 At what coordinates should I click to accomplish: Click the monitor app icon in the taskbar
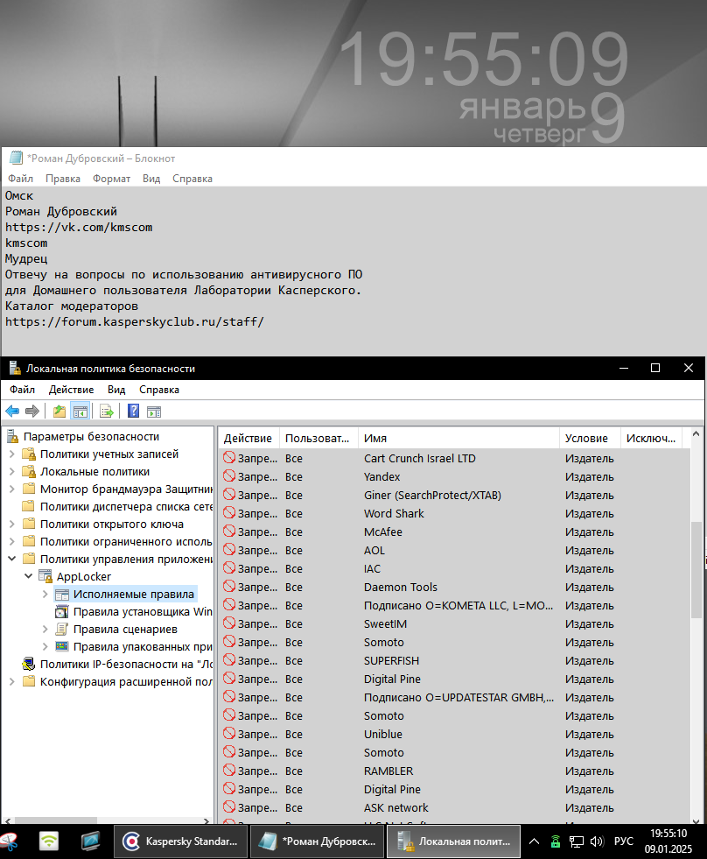pos(90,841)
